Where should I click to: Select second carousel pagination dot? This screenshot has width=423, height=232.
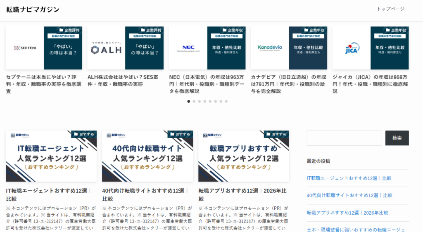click(x=194, y=101)
